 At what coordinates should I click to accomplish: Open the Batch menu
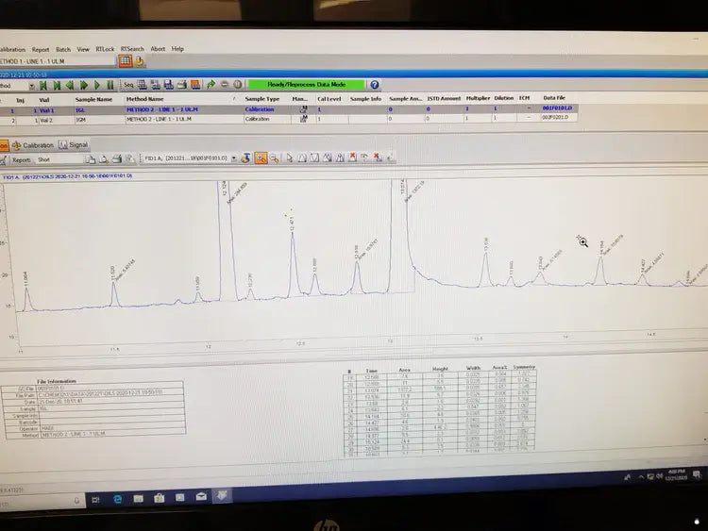pos(63,48)
